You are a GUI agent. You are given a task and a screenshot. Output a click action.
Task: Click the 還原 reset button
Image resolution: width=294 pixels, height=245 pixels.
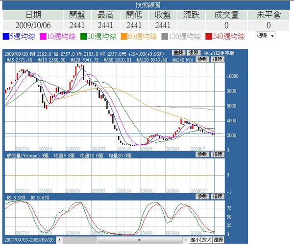point(219,240)
